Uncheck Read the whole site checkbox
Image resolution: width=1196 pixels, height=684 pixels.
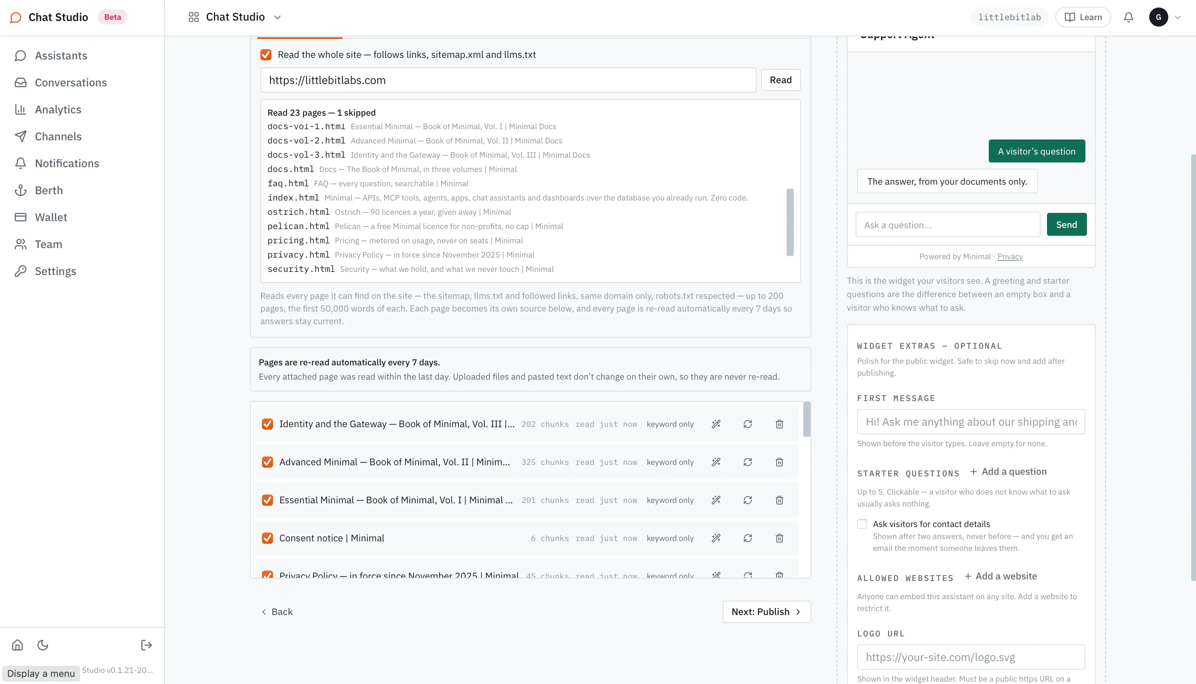pyautogui.click(x=266, y=55)
